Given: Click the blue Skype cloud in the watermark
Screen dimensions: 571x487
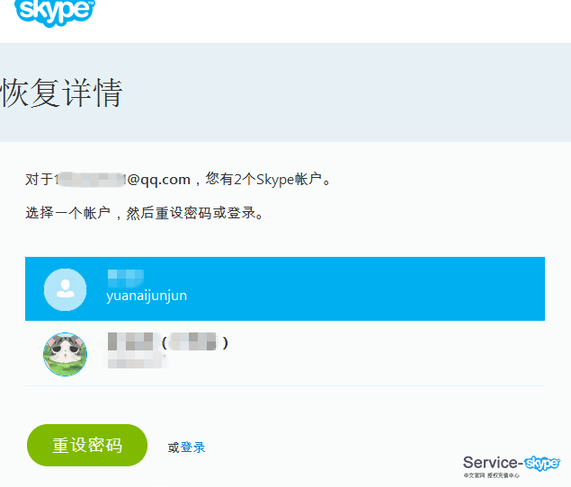Looking at the screenshot, I should click(542, 463).
